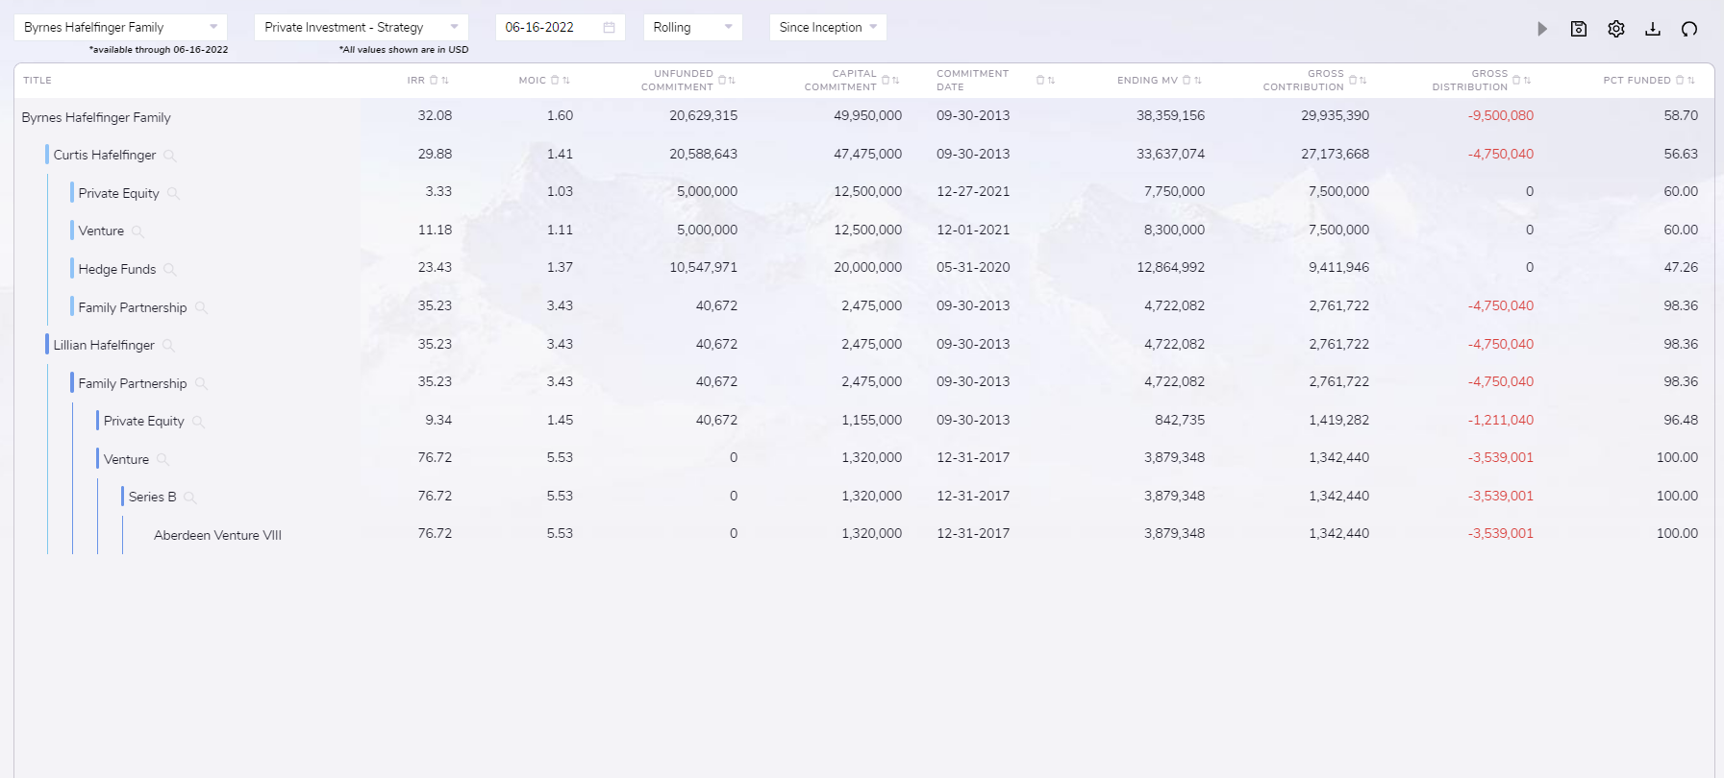Open the Since Inception dropdown

(x=828, y=27)
